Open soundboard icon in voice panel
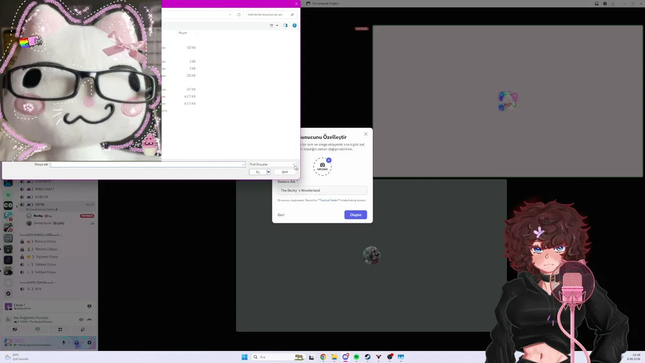The width and height of the screenshot is (645, 363). click(83, 330)
